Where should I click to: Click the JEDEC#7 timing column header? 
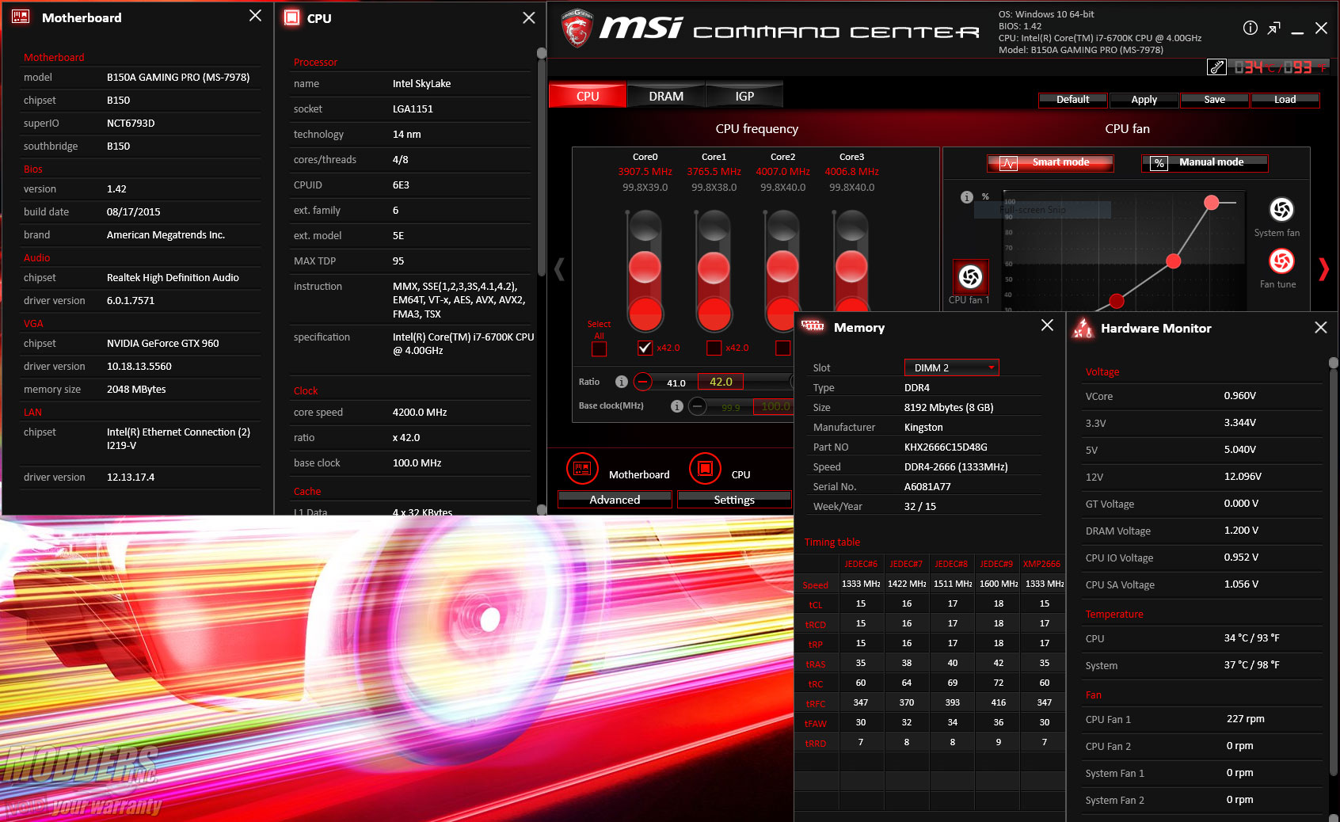click(x=906, y=564)
